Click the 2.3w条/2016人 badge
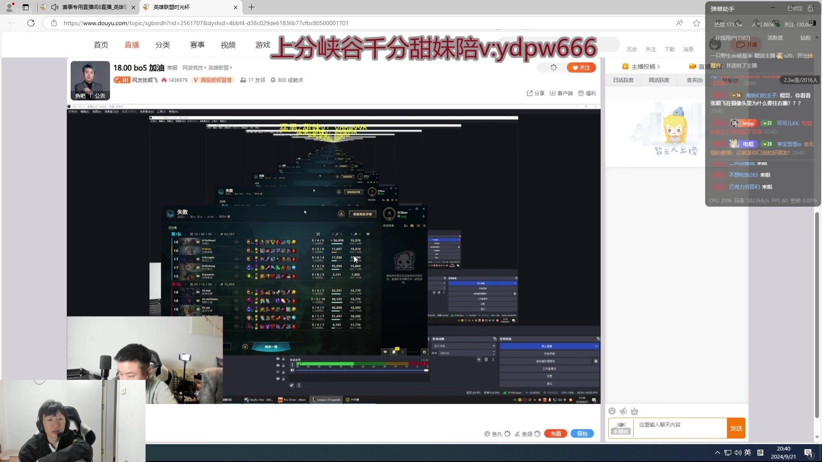The width and height of the screenshot is (822, 462). [800, 80]
